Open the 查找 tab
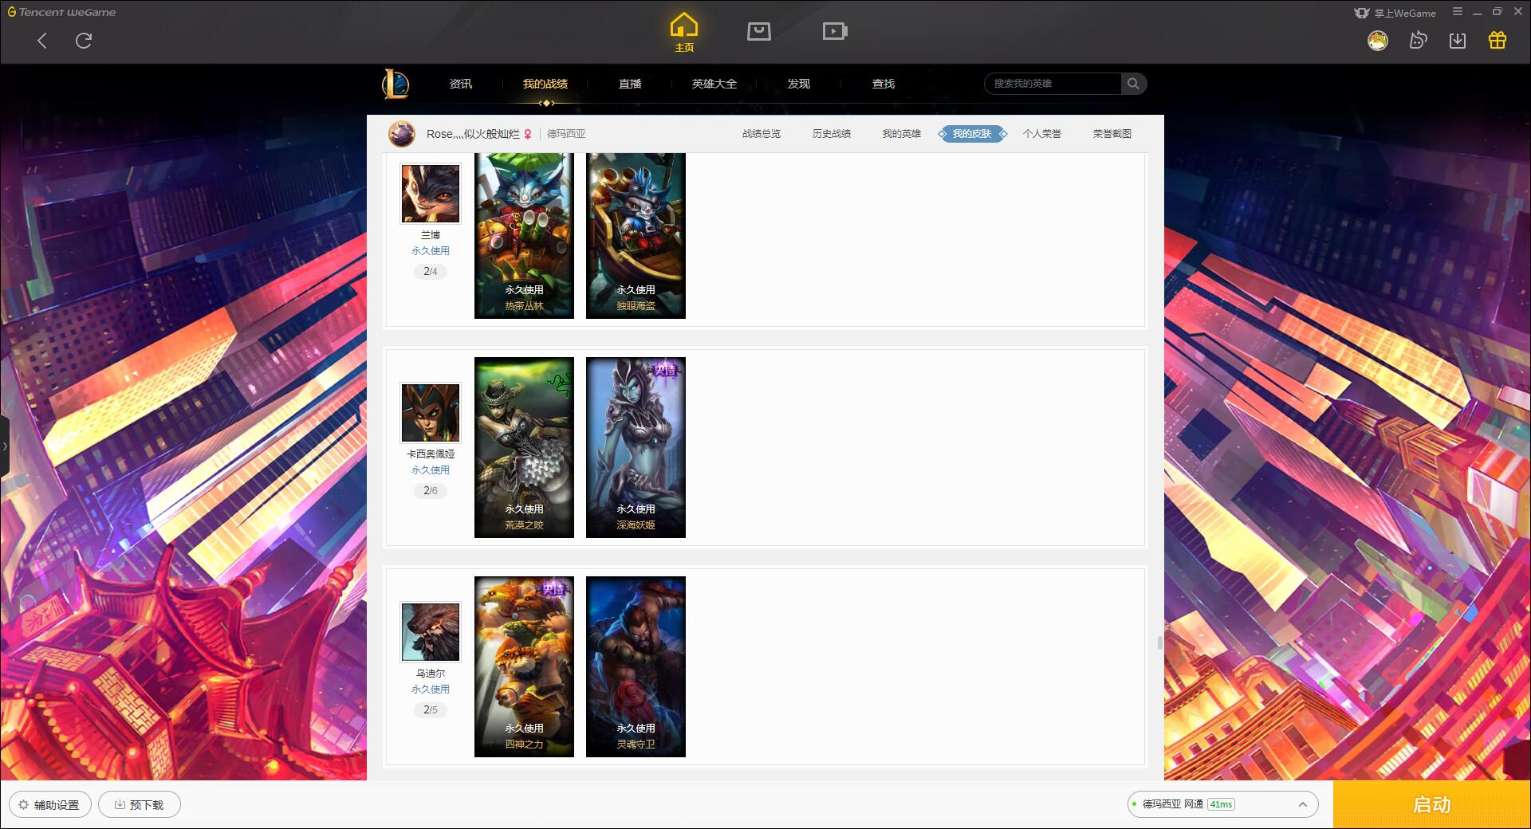1531x829 pixels. tap(884, 84)
